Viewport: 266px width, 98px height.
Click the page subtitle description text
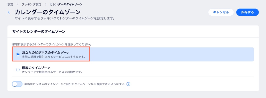point(65,18)
